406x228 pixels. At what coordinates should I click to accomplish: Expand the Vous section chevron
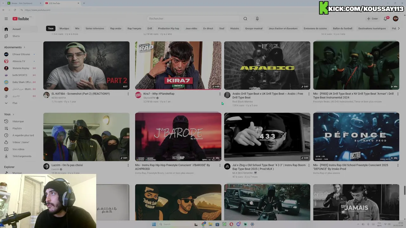[x=13, y=114]
